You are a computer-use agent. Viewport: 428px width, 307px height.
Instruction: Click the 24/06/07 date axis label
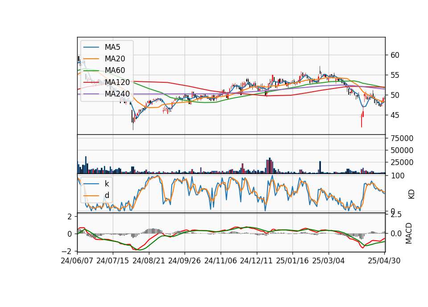(x=77, y=261)
